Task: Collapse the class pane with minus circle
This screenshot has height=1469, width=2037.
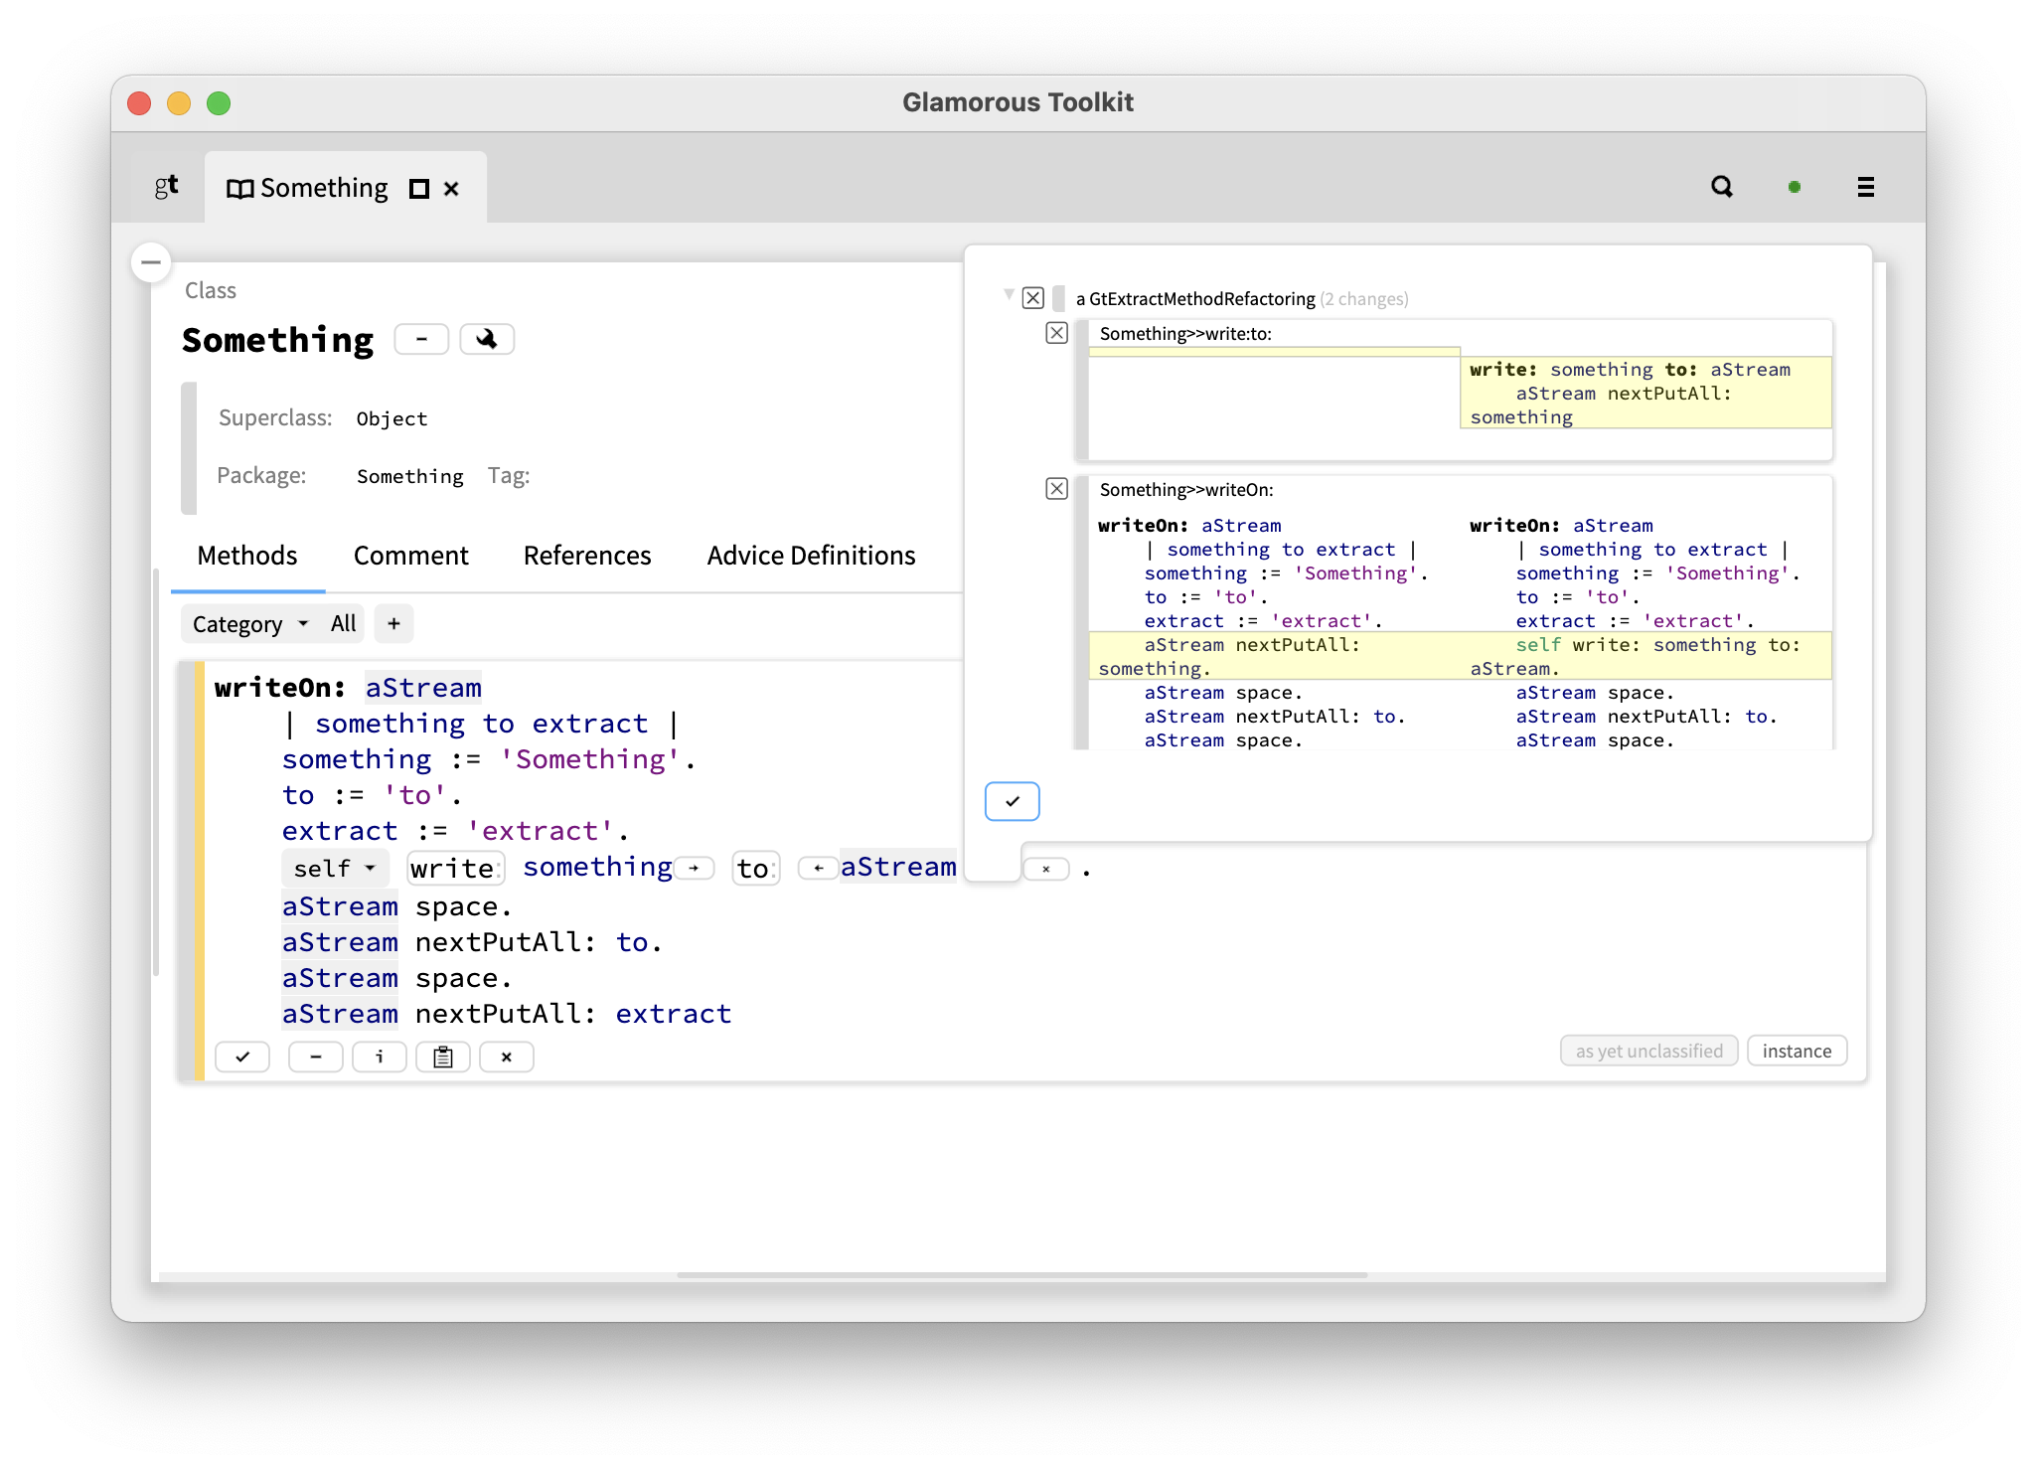Action: pos(151,262)
